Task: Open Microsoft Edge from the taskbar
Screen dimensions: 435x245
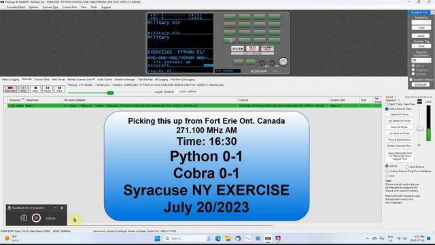Action: [x=218, y=238]
